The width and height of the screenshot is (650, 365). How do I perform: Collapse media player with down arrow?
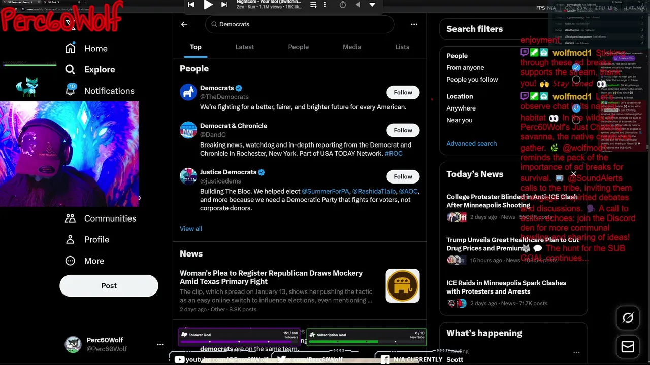coord(372,5)
